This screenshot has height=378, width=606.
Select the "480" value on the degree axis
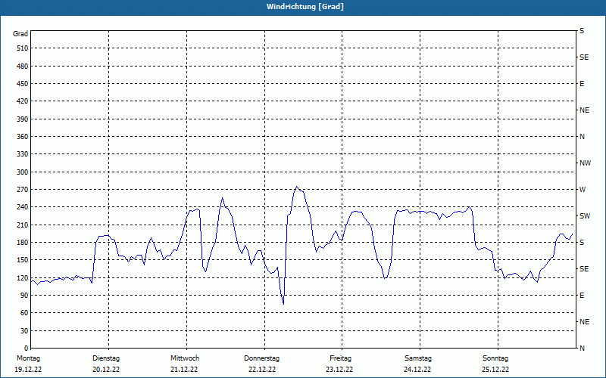point(23,67)
